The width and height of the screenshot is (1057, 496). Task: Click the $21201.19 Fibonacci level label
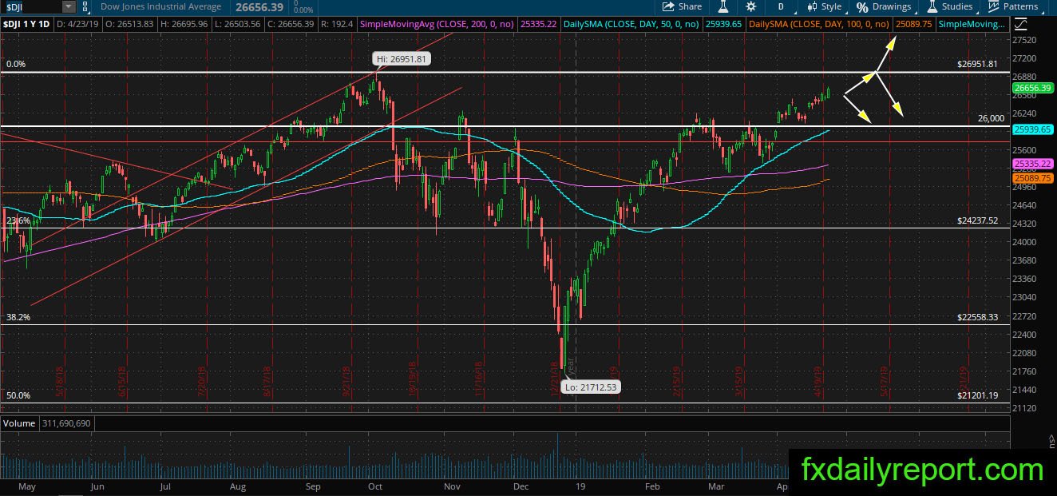[x=978, y=395]
